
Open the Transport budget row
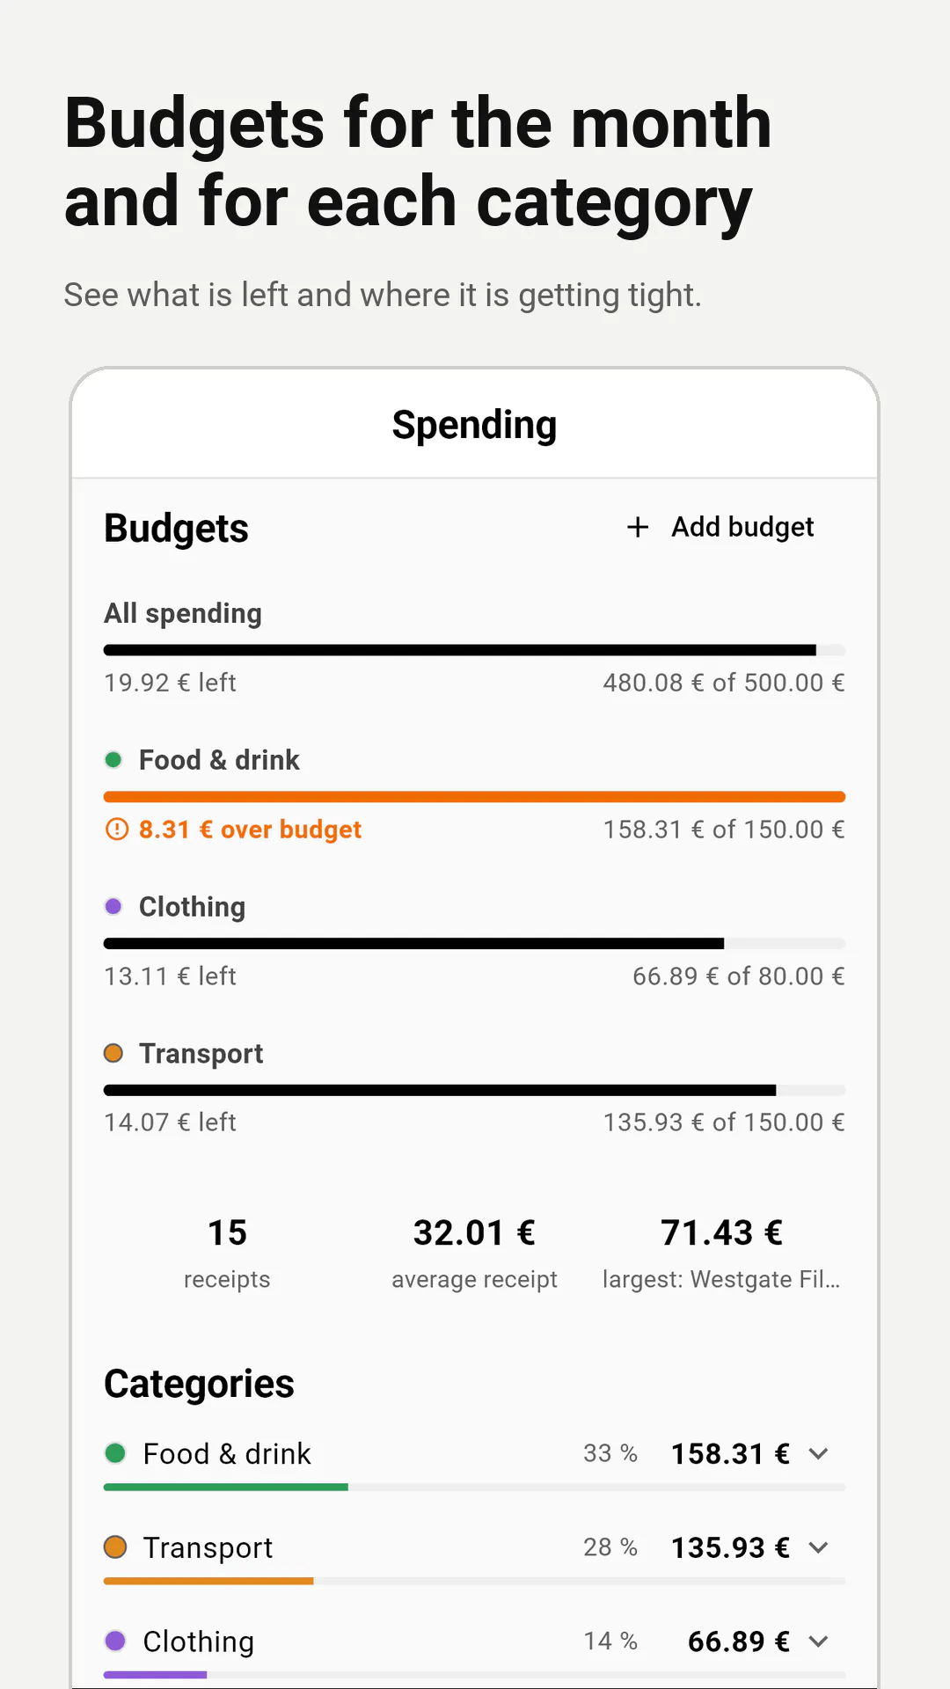pyautogui.click(x=474, y=1087)
